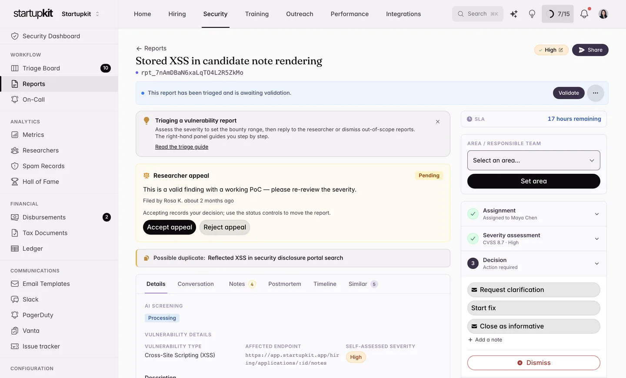Open the three-dot more actions menu
Screen dimensions: 626x378
(596, 93)
